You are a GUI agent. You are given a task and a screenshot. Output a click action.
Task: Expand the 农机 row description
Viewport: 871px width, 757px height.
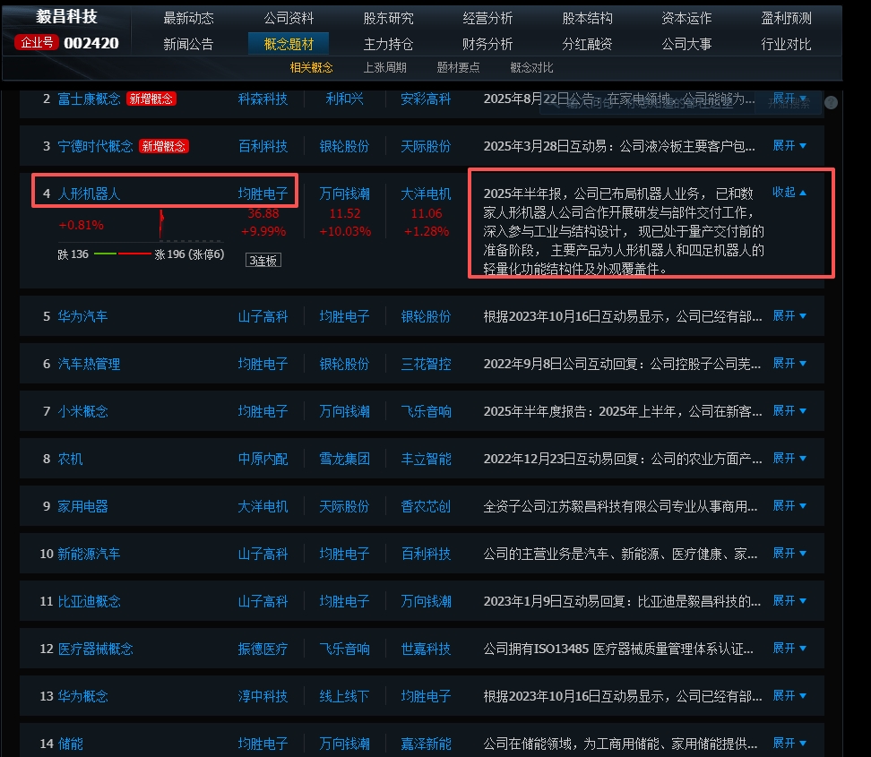click(x=789, y=458)
